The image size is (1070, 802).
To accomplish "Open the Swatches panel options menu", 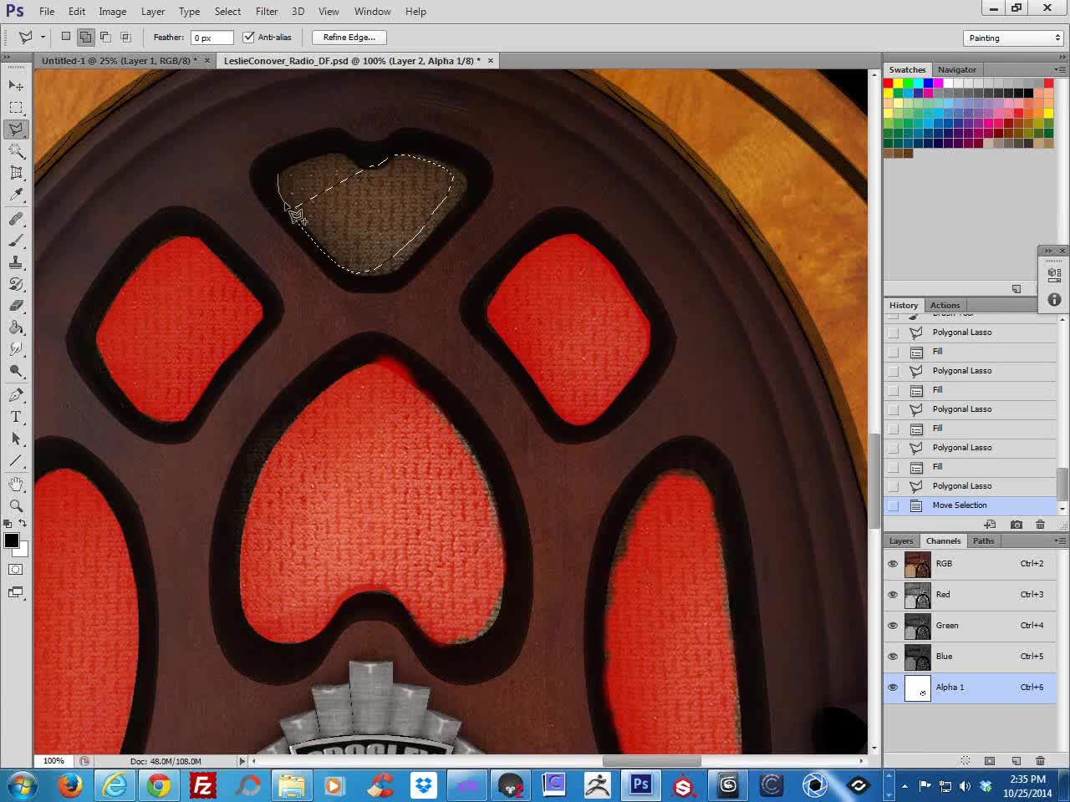I will pyautogui.click(x=1060, y=69).
